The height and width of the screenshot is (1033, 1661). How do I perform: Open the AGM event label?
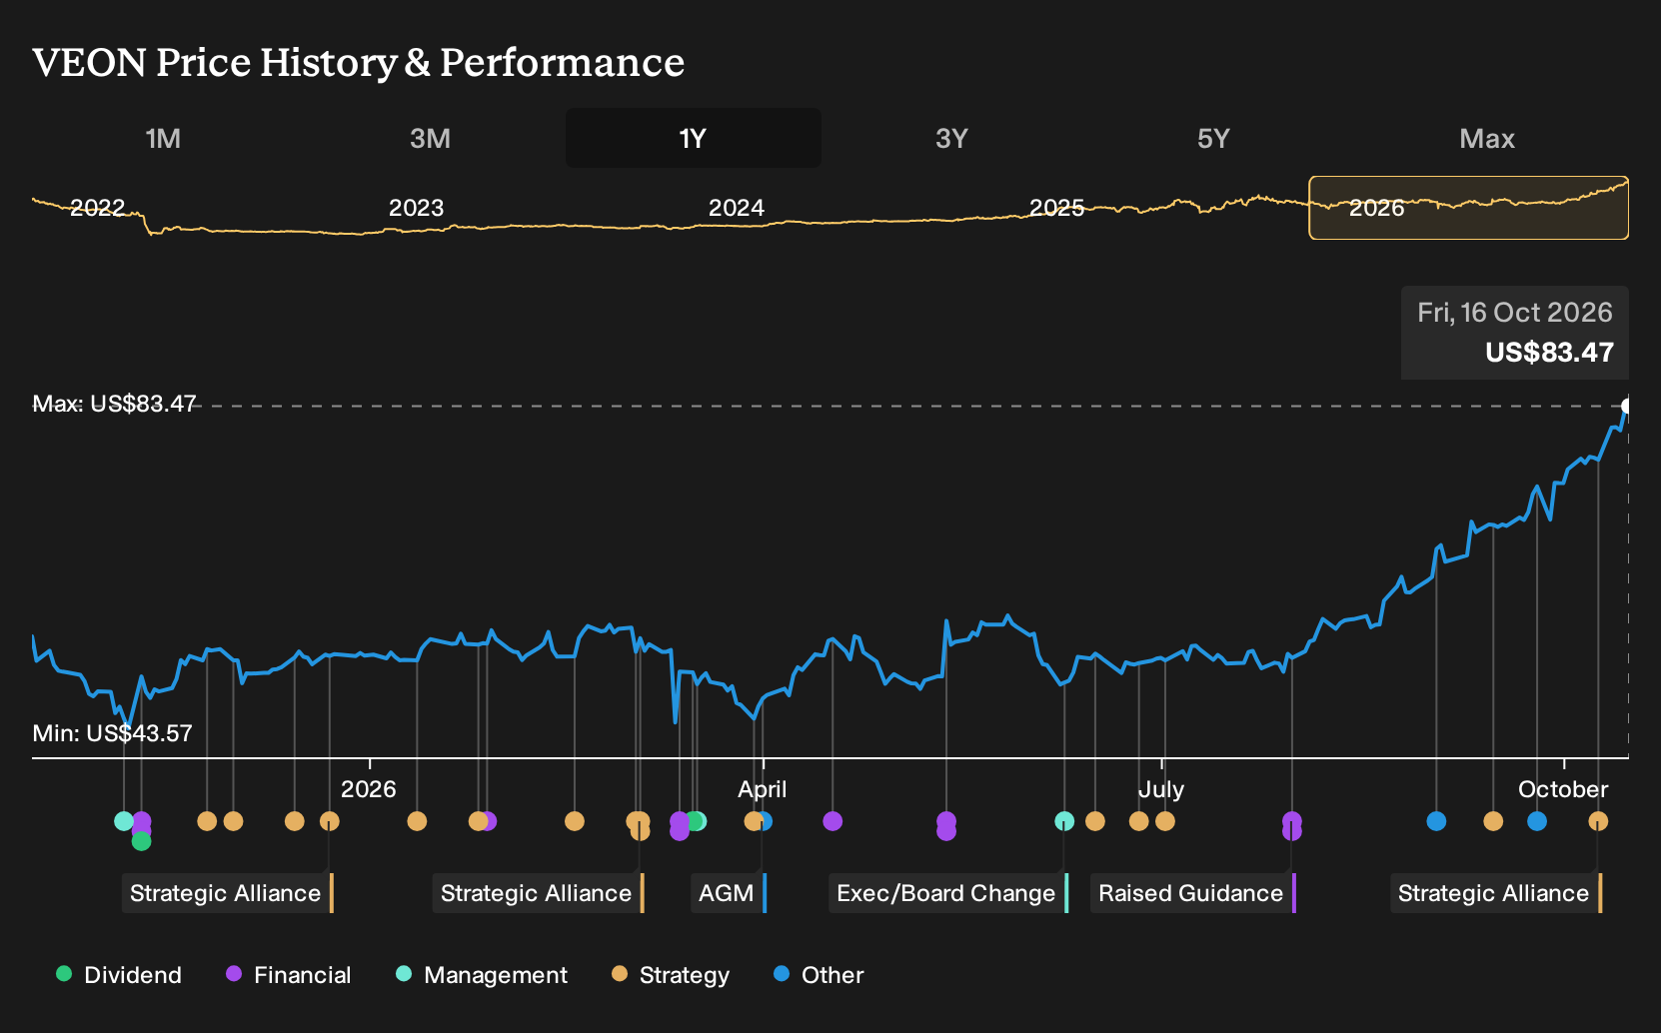(729, 893)
